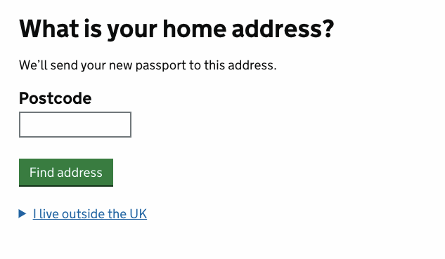The height and width of the screenshot is (259, 445).
Task: Click the bold Postcode field label
Action: [x=56, y=98]
